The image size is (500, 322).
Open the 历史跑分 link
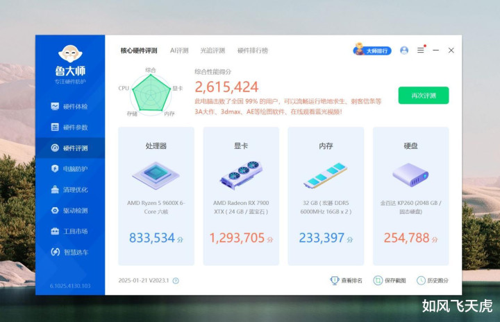(x=437, y=280)
